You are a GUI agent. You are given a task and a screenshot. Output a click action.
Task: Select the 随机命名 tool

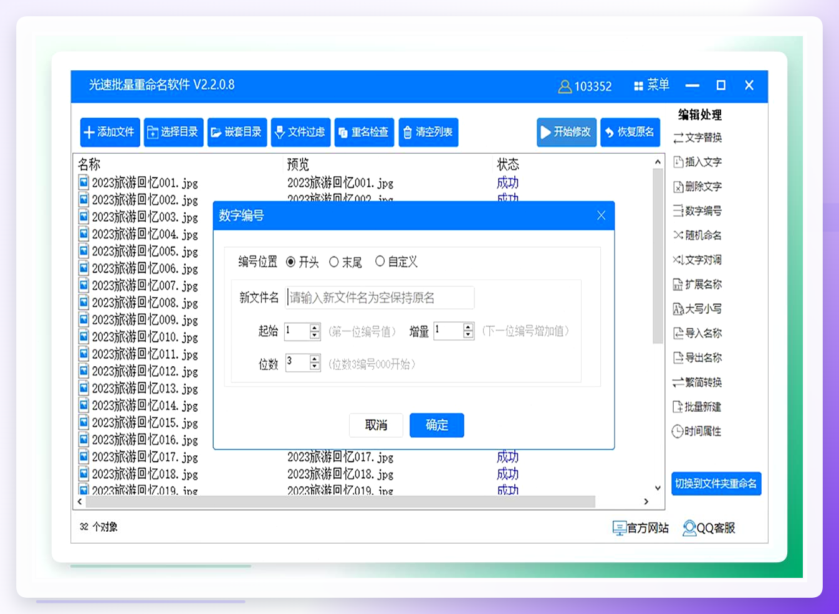[x=698, y=235]
